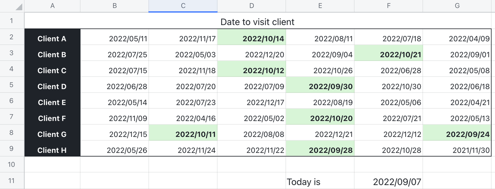Click the select-all corner triangle

point(18,7)
